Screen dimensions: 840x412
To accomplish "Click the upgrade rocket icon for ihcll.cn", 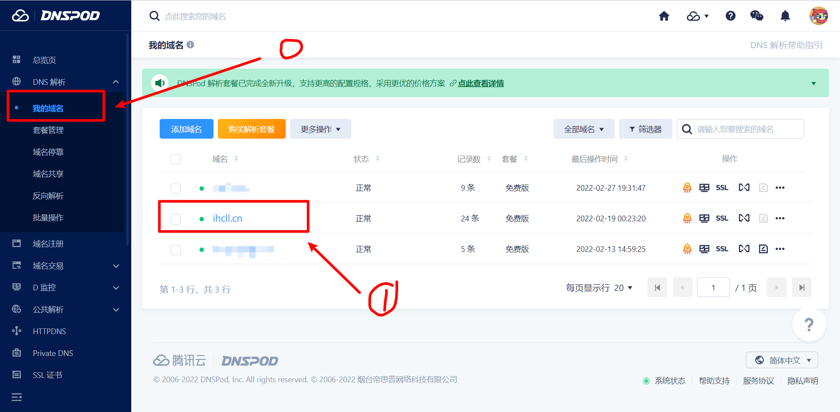I will pyautogui.click(x=687, y=218).
